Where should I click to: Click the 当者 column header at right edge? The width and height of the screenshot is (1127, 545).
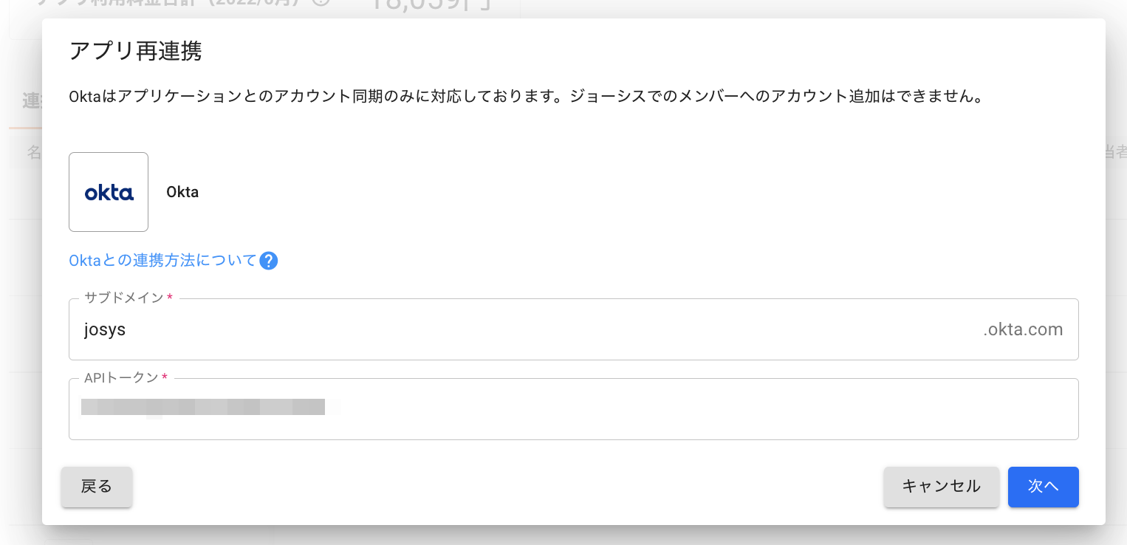pyautogui.click(x=1115, y=152)
